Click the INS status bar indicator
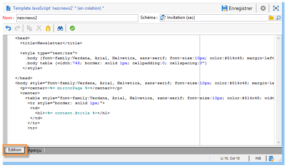The width and height of the screenshot is (287, 167). (x=258, y=158)
